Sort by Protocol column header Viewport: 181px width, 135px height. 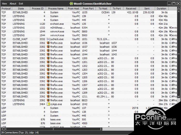coord(6,8)
